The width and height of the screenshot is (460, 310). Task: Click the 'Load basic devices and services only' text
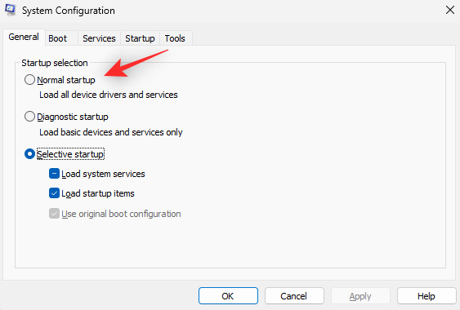pos(111,132)
